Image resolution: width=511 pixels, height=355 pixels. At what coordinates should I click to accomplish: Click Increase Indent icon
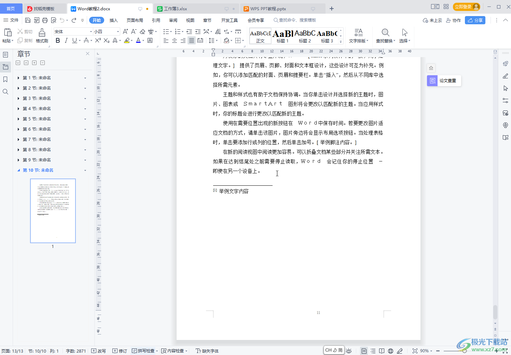(x=198, y=31)
